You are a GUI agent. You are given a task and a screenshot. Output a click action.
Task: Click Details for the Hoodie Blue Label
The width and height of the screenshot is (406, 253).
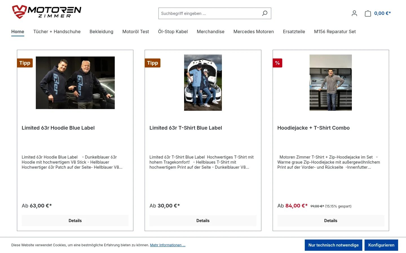[x=75, y=221]
